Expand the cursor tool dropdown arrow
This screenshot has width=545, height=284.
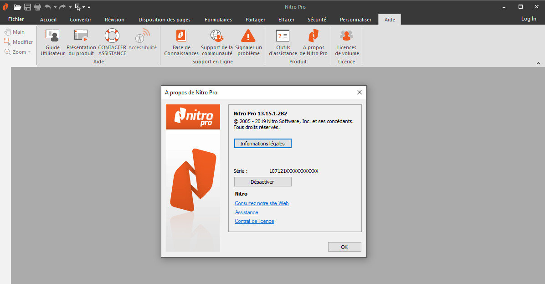(84, 7)
